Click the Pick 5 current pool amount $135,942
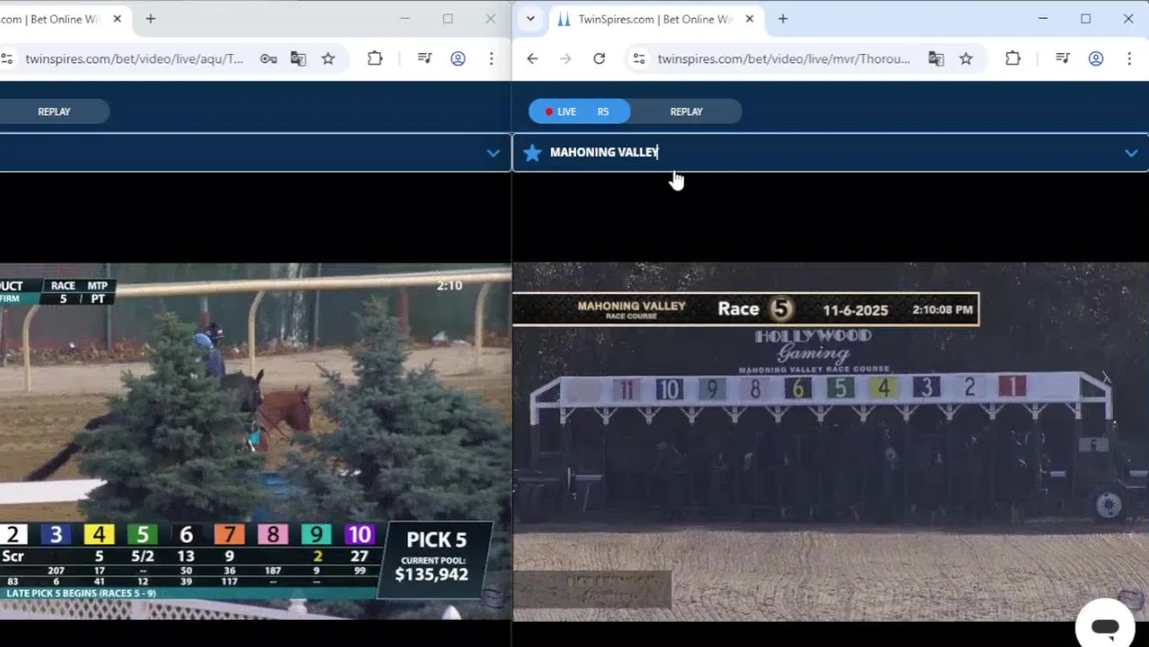 (432, 574)
